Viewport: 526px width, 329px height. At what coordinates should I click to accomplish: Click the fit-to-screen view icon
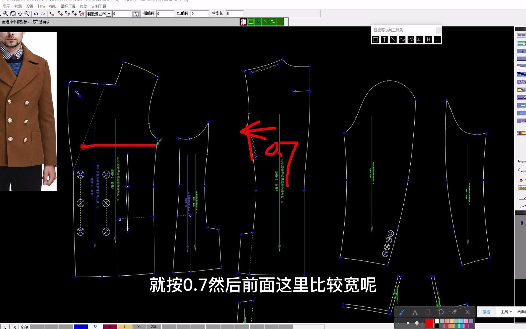tap(13, 14)
